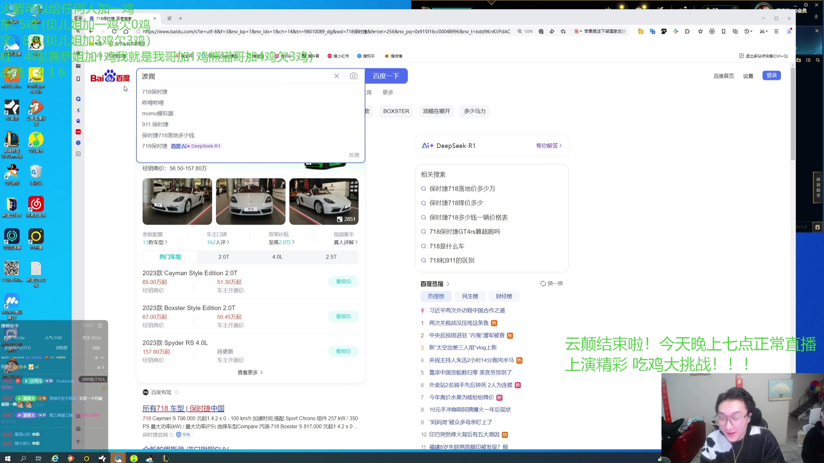824x463 pixels.
Task: Open the browser hamburger menu
Action: click(776, 31)
